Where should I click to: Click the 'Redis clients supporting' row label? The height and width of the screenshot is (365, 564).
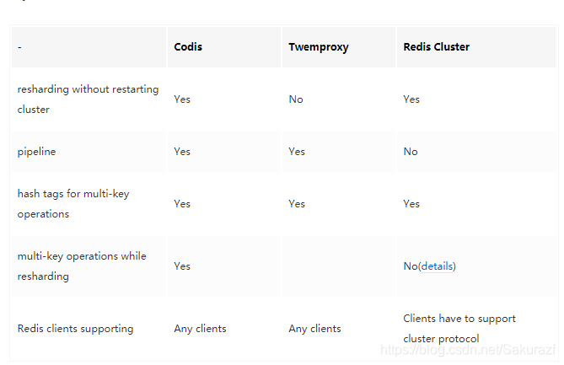[x=75, y=329]
